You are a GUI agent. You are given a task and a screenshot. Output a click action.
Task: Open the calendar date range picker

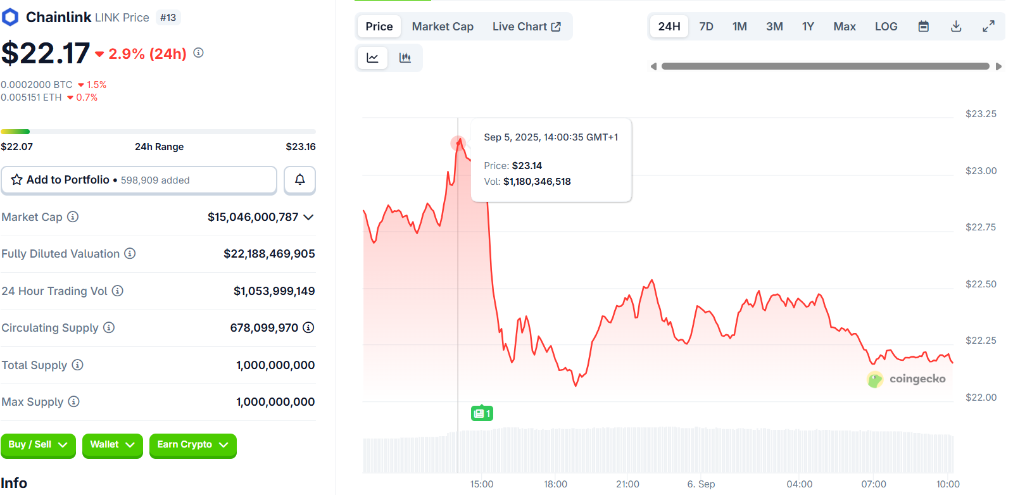(x=924, y=27)
